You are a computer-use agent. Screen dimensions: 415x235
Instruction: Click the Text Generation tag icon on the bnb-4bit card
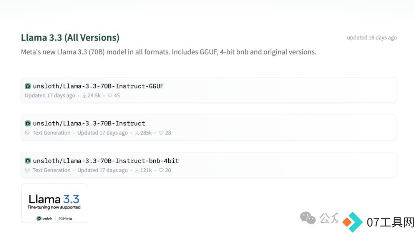click(27, 170)
